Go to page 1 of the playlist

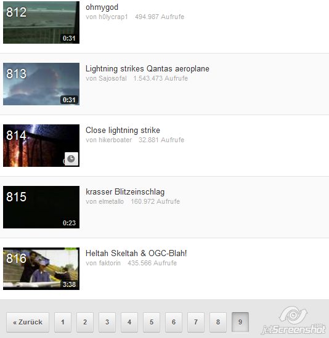pyautogui.click(x=63, y=322)
